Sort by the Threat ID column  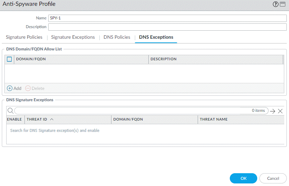(x=40, y=119)
